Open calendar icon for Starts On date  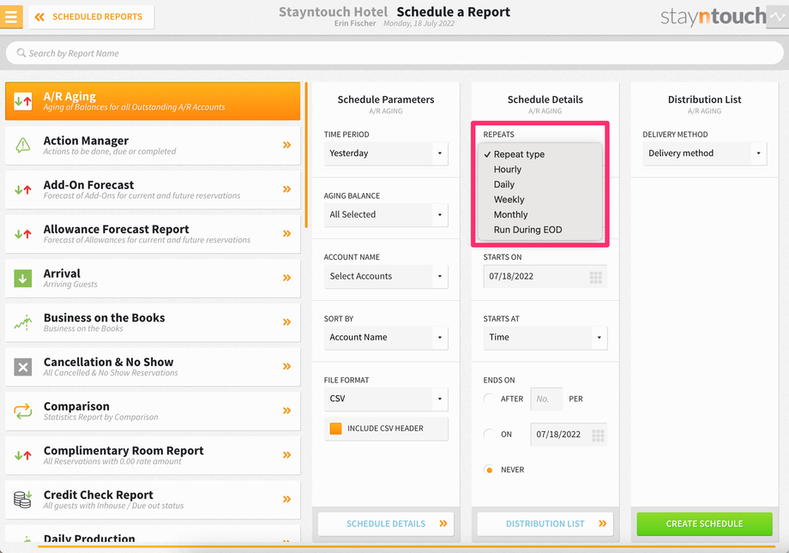pyautogui.click(x=596, y=277)
